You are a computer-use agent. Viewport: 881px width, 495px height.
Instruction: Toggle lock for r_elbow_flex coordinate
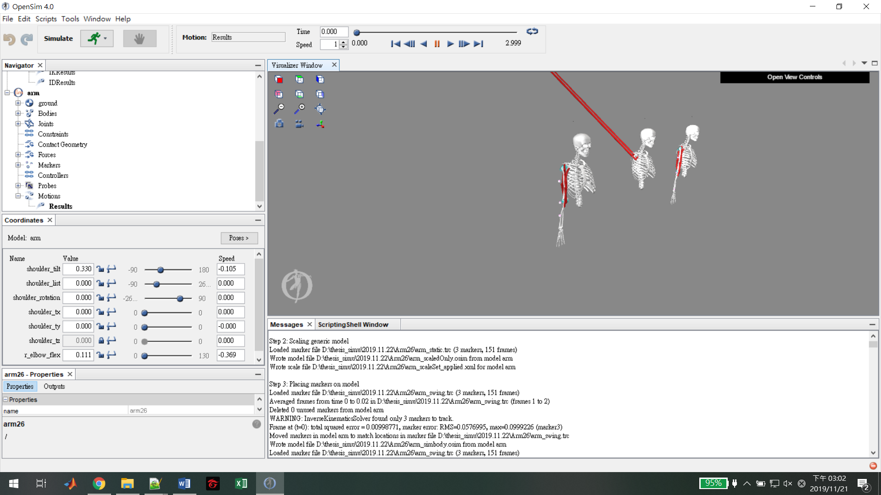click(100, 355)
